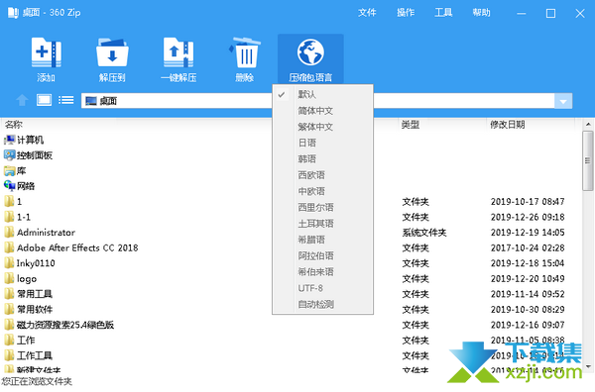Select the 库 library icon
The image size is (595, 392).
pyautogui.click(x=9, y=171)
